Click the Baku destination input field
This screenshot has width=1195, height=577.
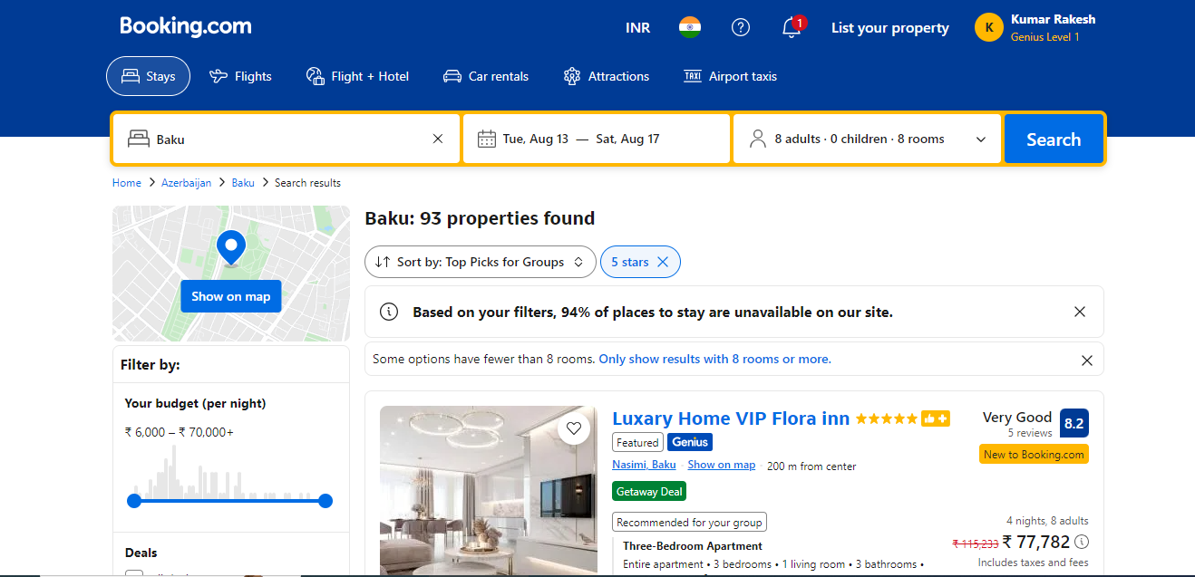286,139
